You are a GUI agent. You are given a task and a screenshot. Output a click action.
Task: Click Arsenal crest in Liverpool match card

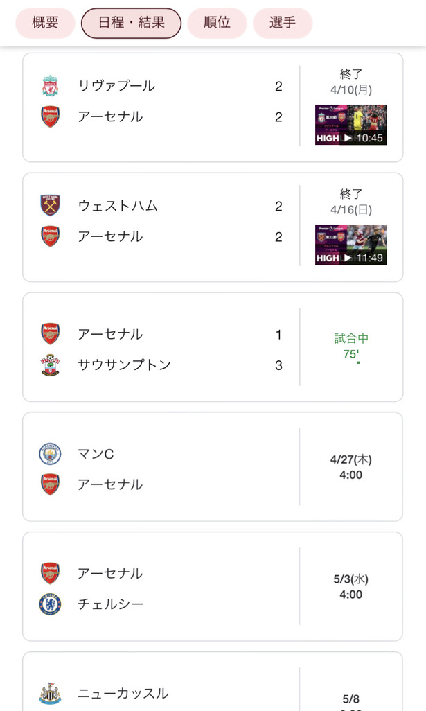click(50, 117)
